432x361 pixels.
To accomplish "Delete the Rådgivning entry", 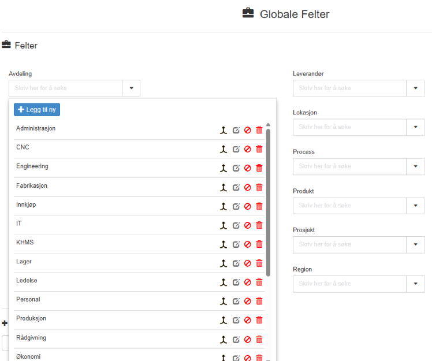I will (259, 340).
